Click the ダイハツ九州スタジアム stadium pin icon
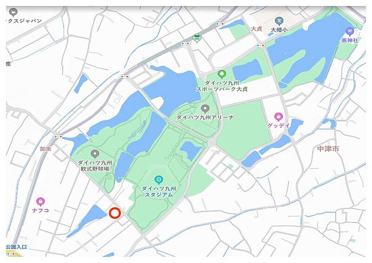 coord(159,180)
